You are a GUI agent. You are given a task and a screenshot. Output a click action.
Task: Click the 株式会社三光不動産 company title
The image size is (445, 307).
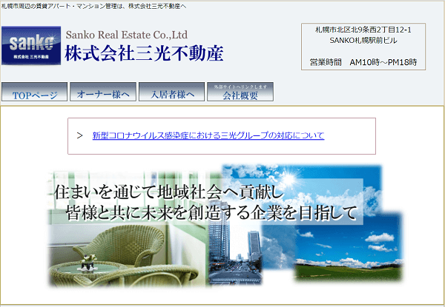click(144, 53)
